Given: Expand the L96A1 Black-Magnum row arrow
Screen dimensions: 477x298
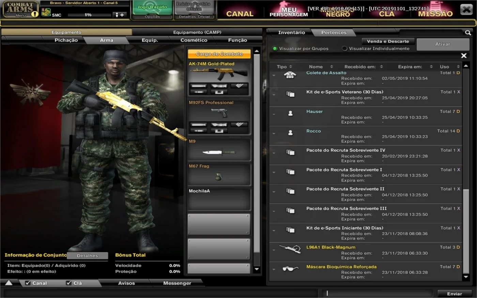Looking at the screenshot, I should click(x=274, y=250).
